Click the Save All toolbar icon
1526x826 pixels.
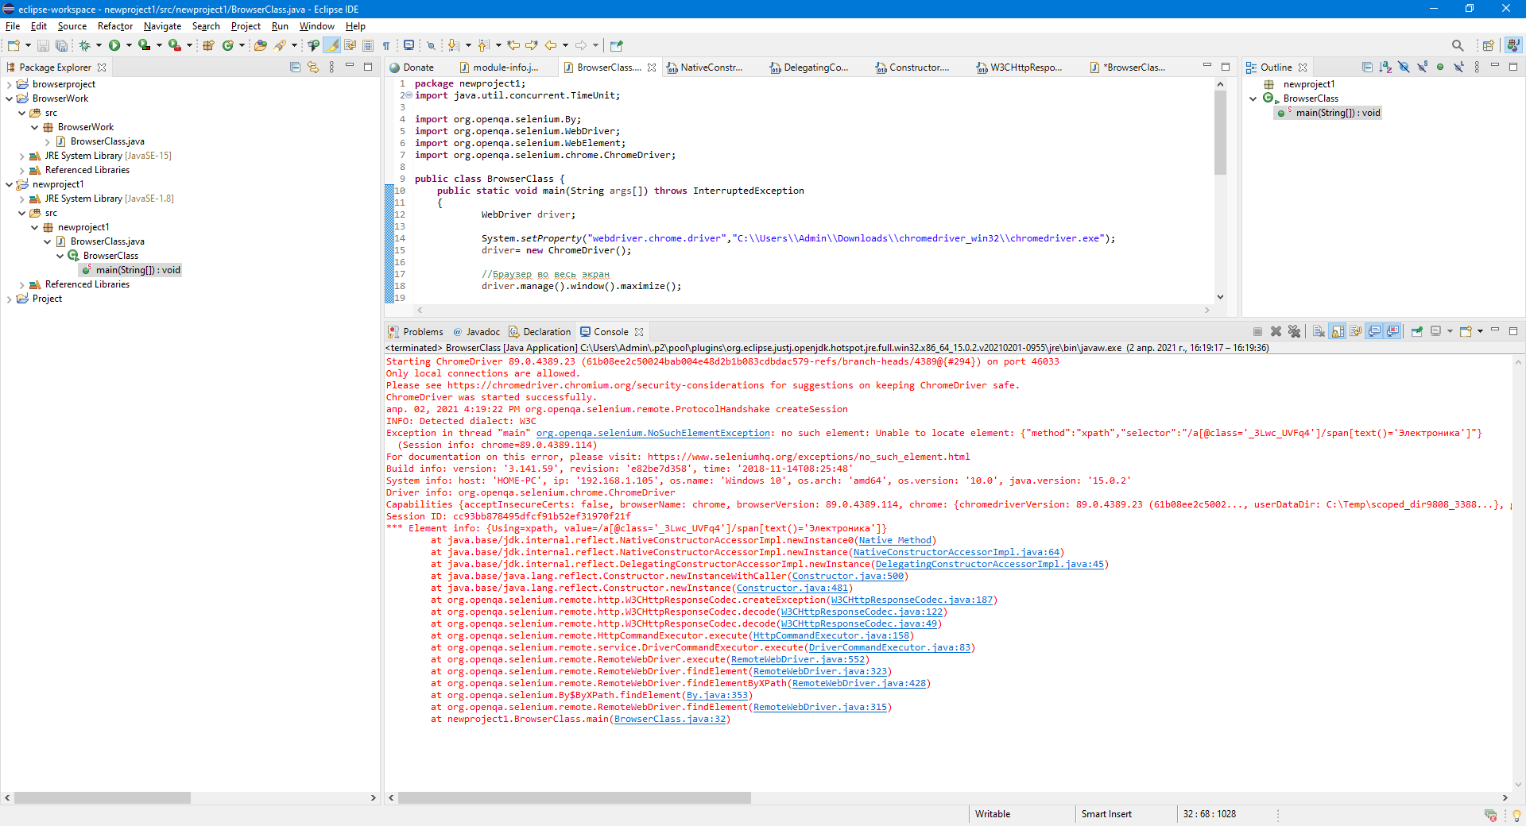click(x=61, y=45)
